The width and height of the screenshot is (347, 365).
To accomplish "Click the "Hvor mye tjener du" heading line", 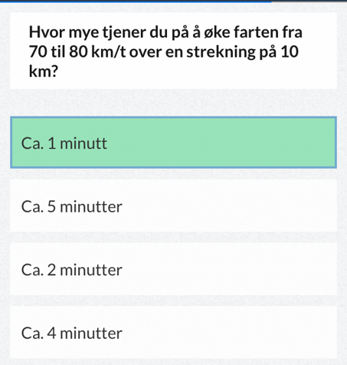I will (165, 32).
